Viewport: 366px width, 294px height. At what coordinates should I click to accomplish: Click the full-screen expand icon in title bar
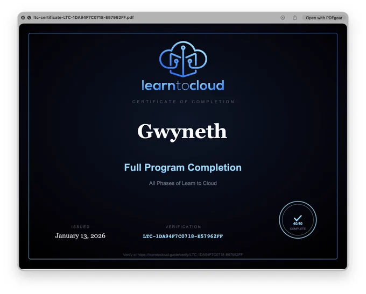pyautogui.click(x=29, y=18)
